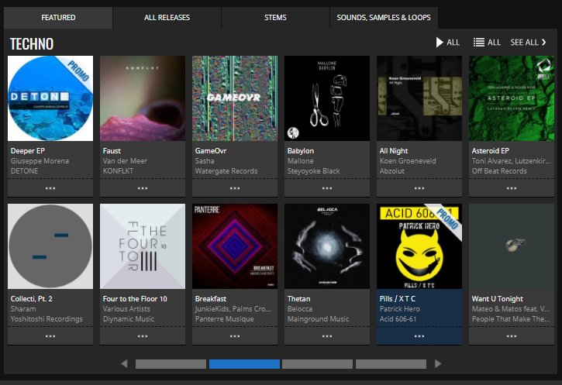Screen dimensions: 562x385
Task: Go to next carousel page arrow
Action: [438, 364]
